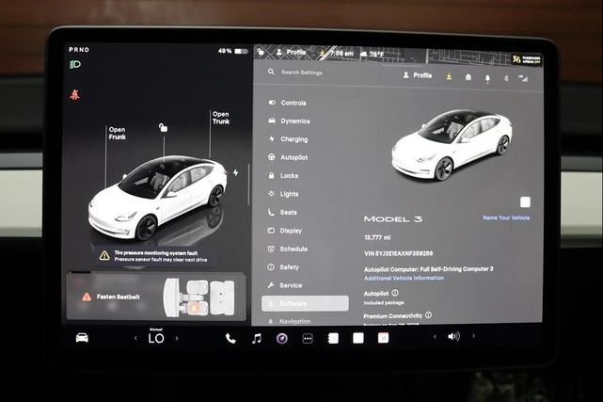Open the Autopilot settings menu
This screenshot has height=402, width=603.
(289, 157)
